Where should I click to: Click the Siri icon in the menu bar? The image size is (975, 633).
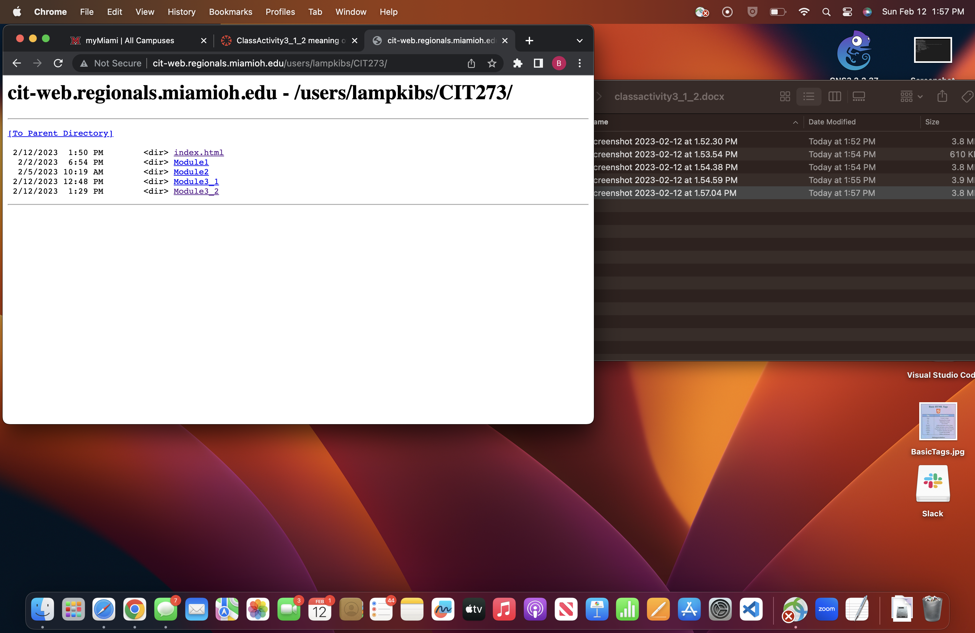pos(867,12)
